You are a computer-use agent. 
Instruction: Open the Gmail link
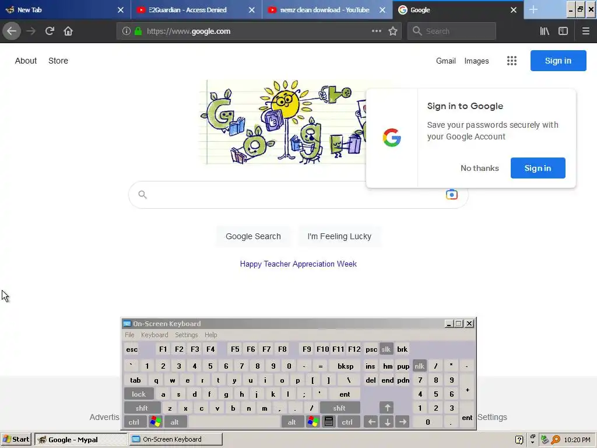pos(446,61)
